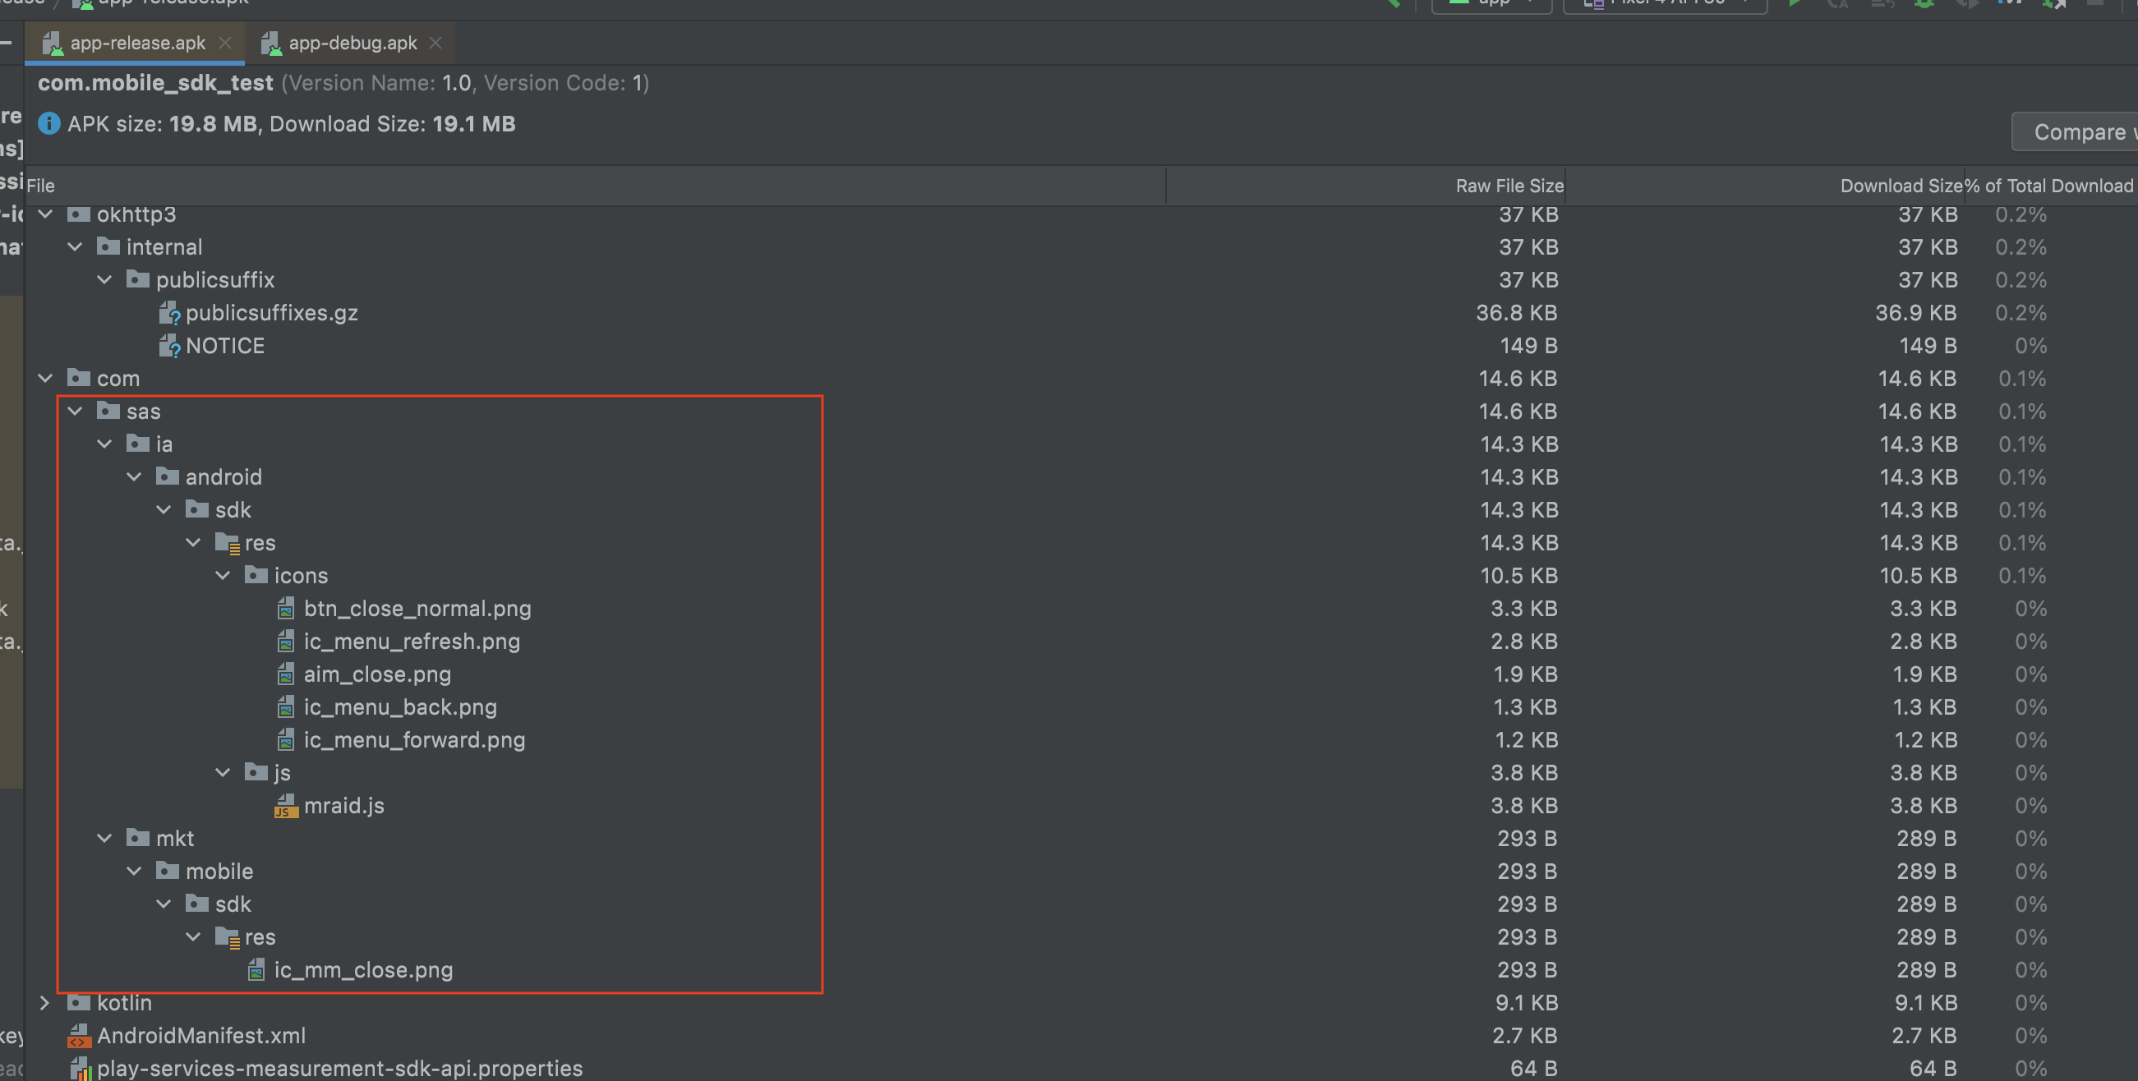Click the green back navigation arrow icon

tap(1394, 4)
